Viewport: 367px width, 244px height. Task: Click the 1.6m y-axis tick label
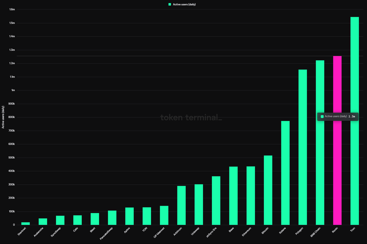click(x=12, y=9)
